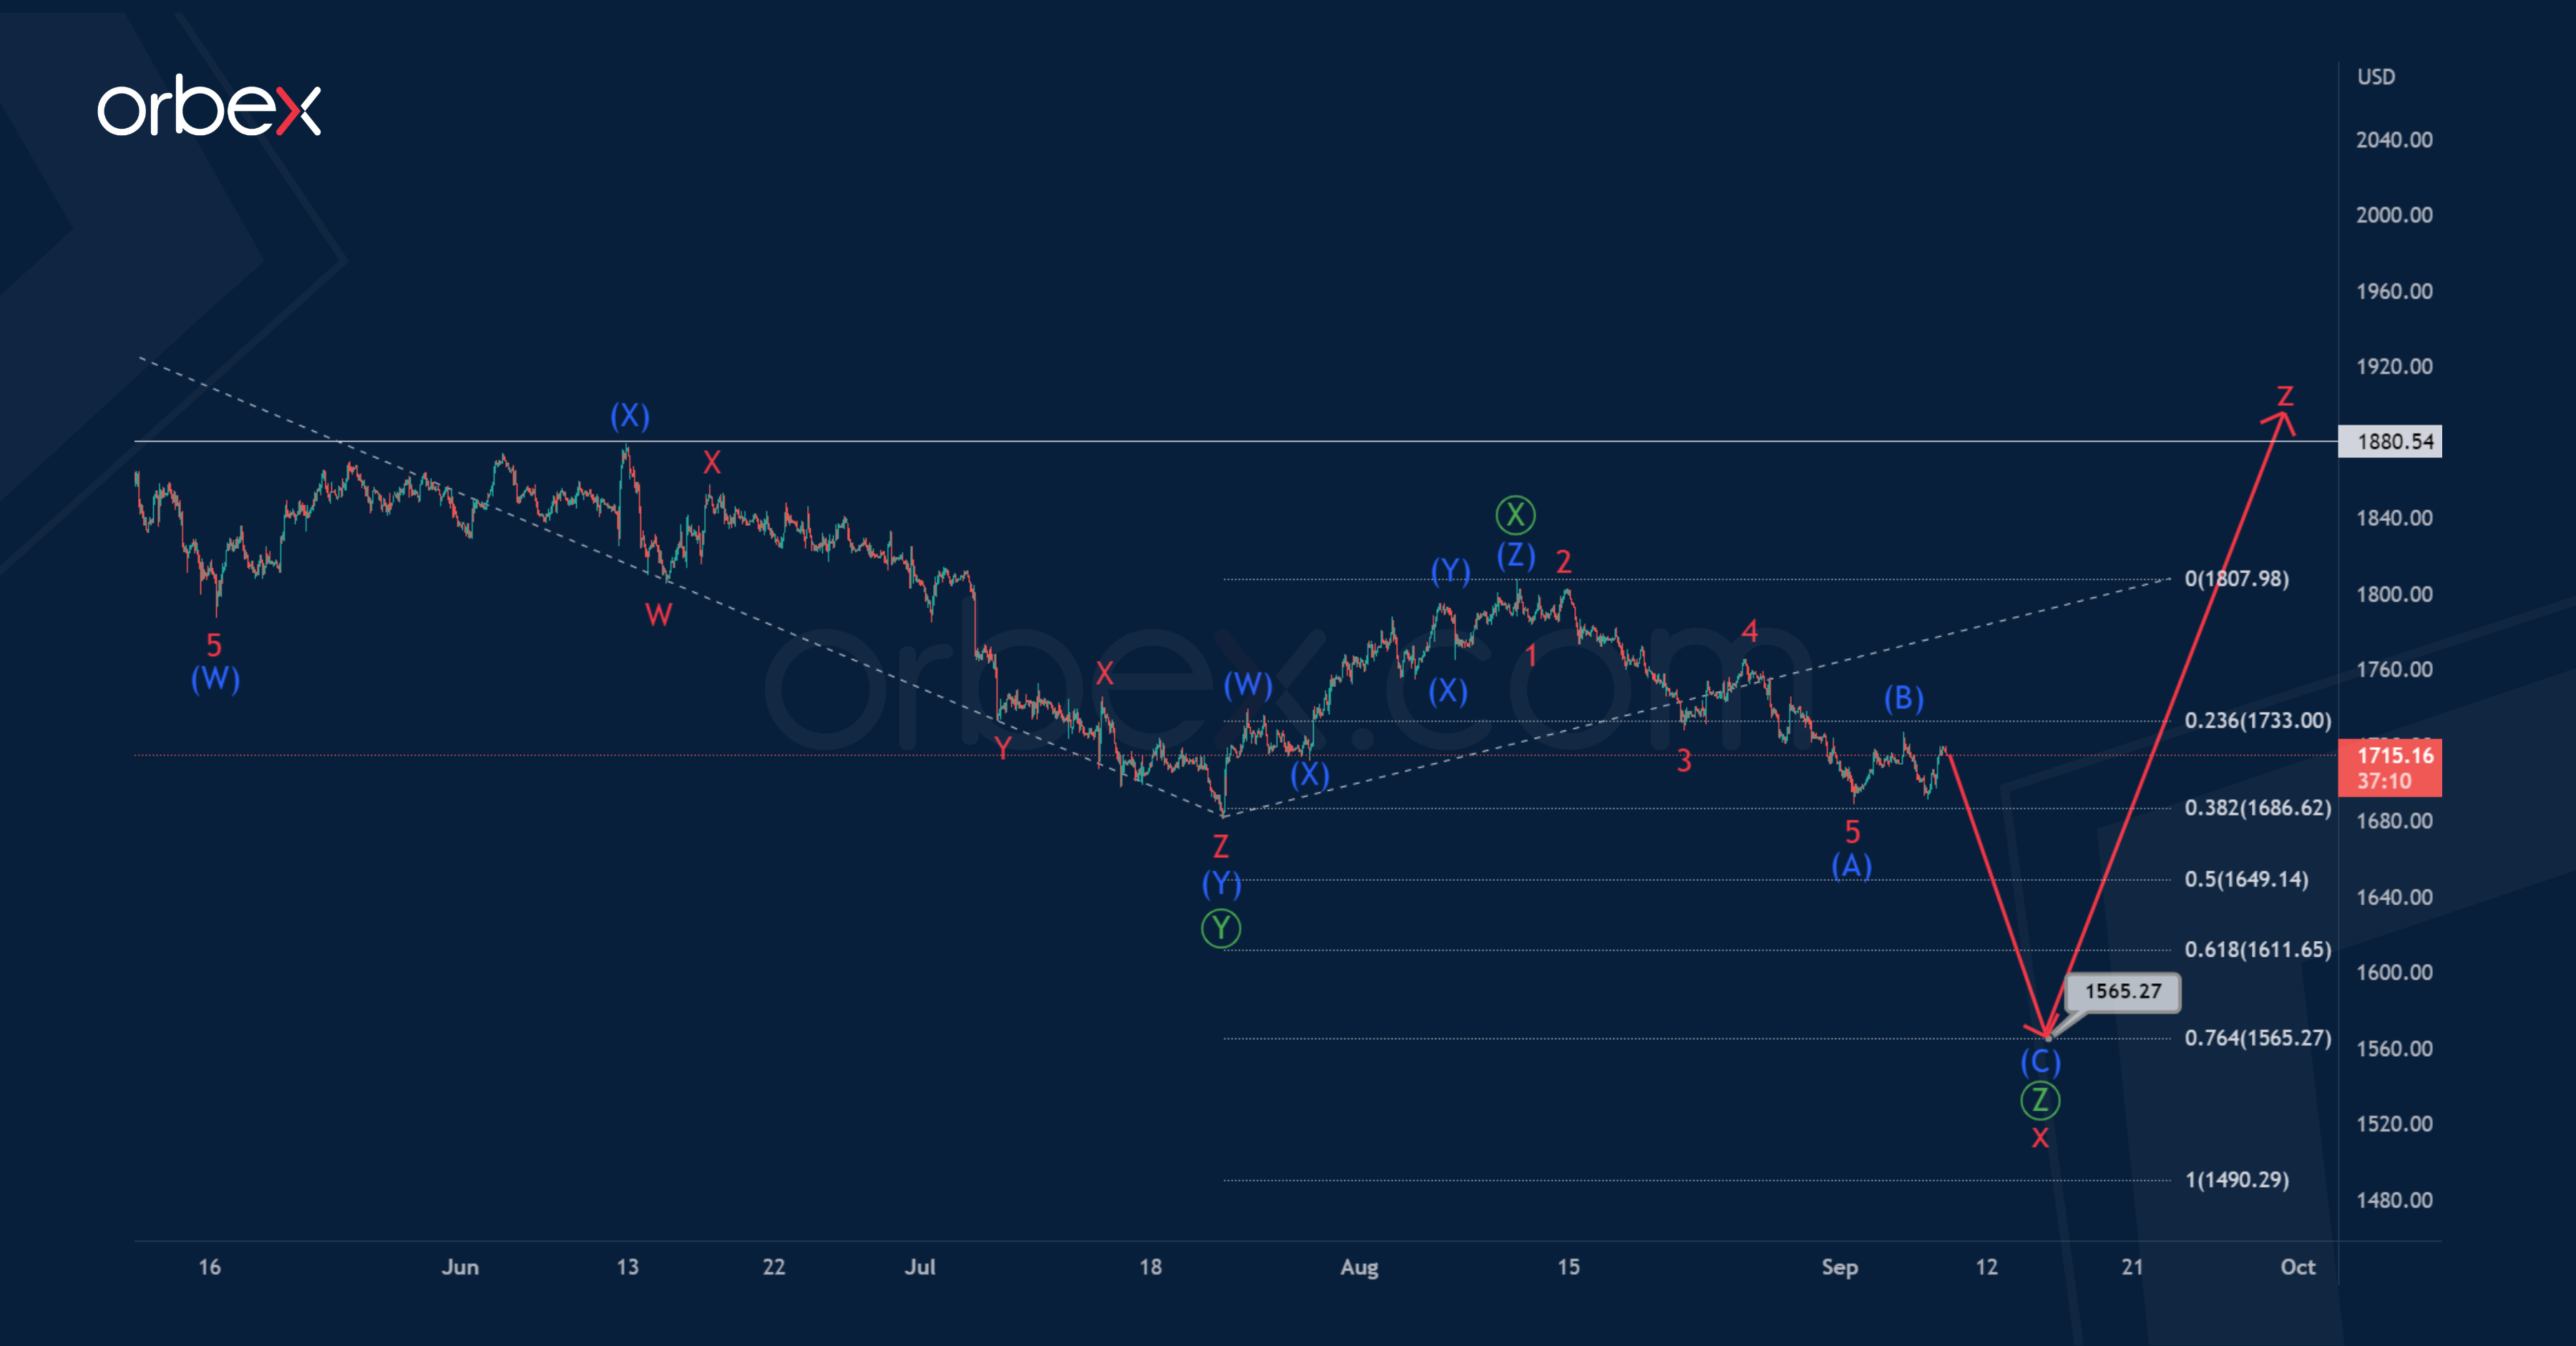Click the green circled Y wave label
The image size is (2576, 1346).
click(1221, 928)
